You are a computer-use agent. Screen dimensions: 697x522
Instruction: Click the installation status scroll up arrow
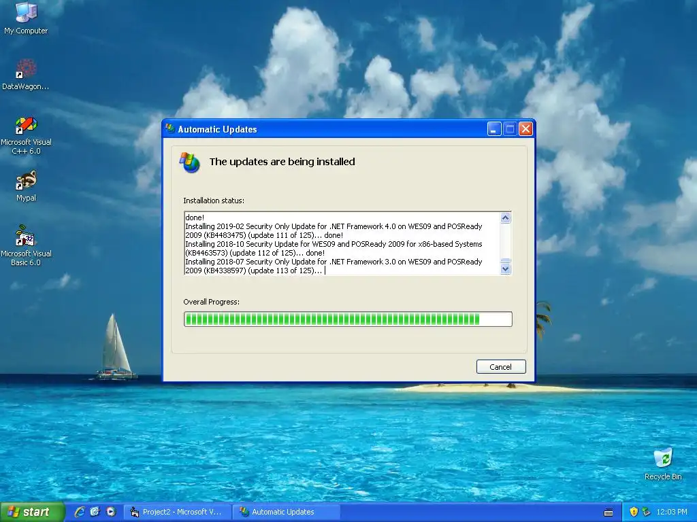click(506, 217)
